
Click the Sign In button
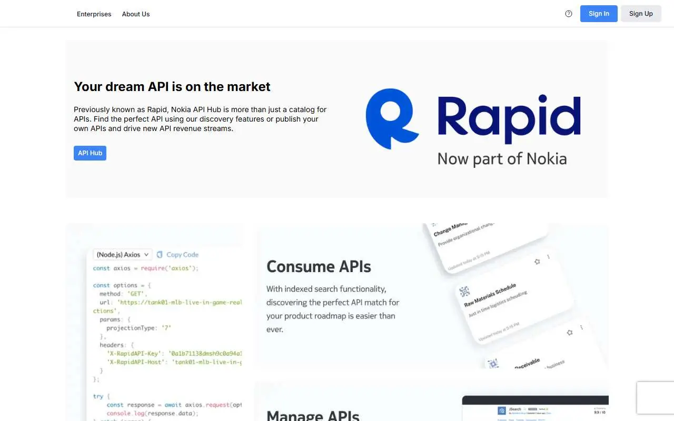click(x=599, y=14)
